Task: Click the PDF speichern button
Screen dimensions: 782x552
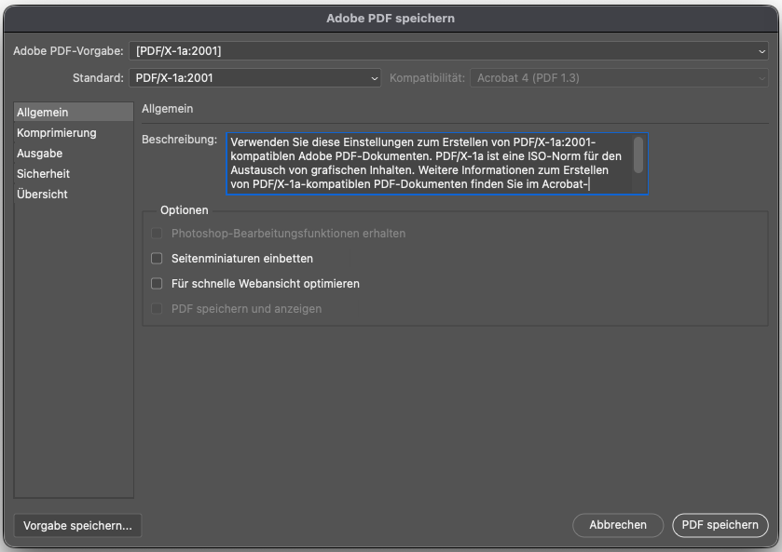Action: 720,525
